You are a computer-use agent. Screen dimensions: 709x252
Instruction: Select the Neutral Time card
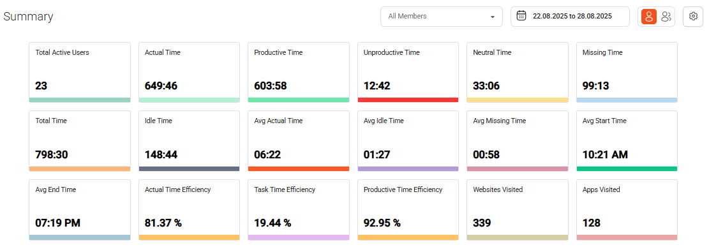coord(518,72)
